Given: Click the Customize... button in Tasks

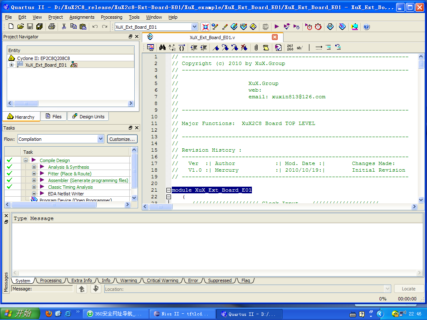Looking at the screenshot, I should coord(122,139).
